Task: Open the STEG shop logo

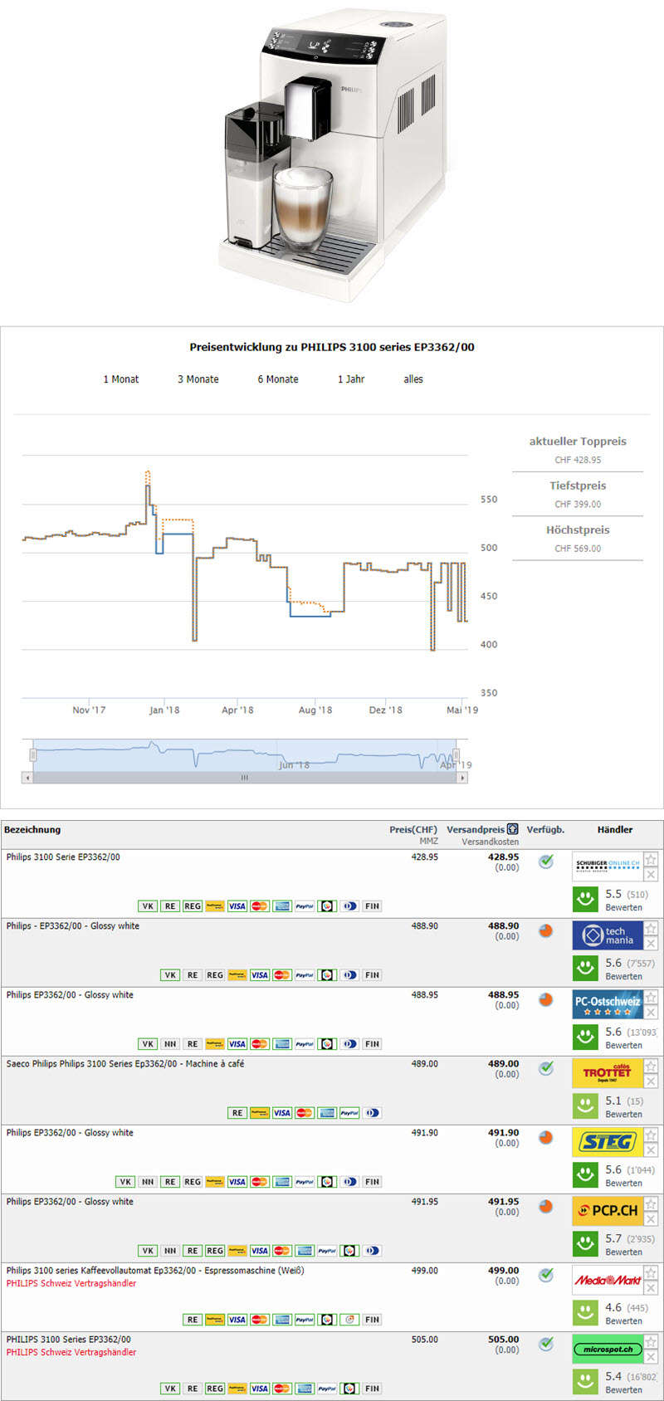Action: click(x=608, y=1142)
